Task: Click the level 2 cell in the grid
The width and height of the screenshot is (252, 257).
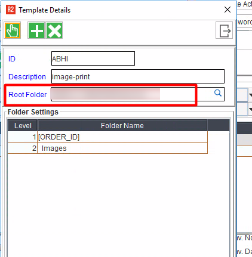Action: (x=22, y=148)
